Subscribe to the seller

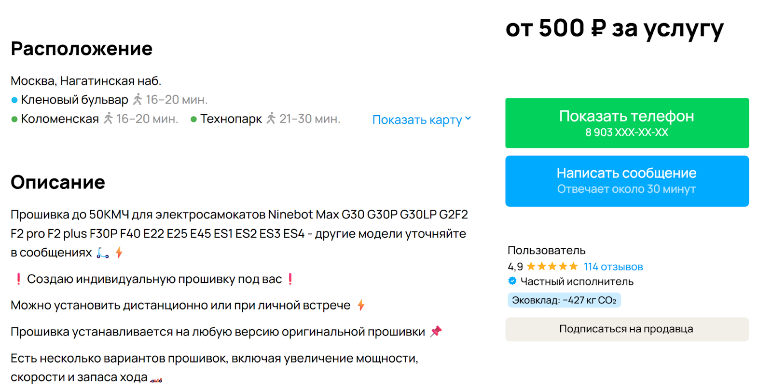pos(627,329)
